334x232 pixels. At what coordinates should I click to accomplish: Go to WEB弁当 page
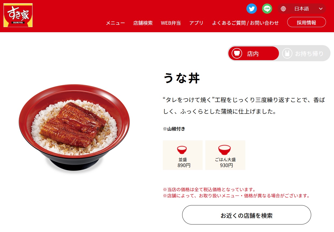[171, 23]
